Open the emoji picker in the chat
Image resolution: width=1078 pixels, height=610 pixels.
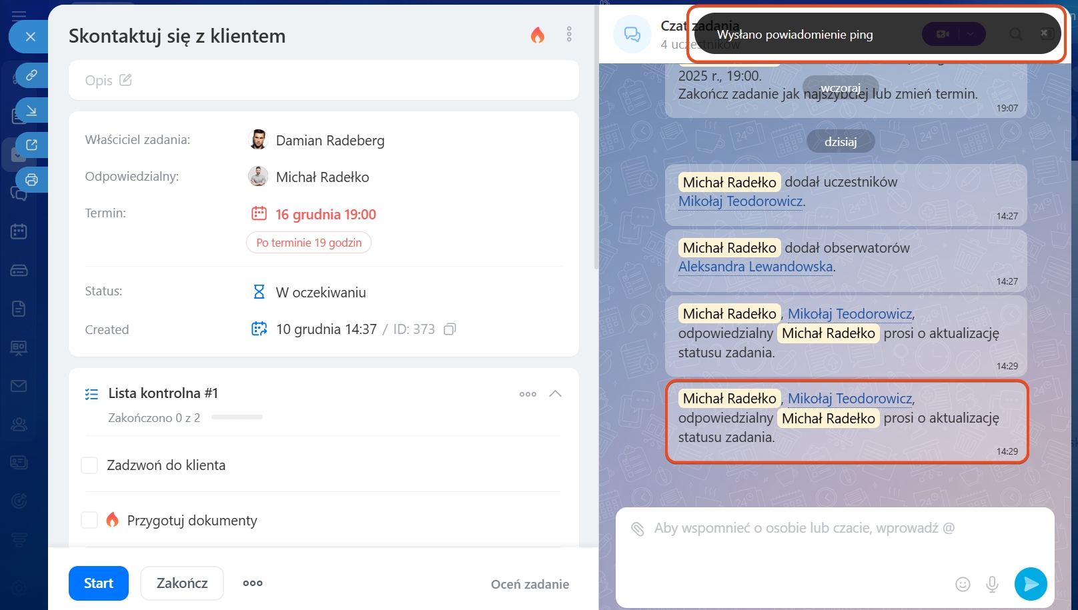click(x=963, y=584)
